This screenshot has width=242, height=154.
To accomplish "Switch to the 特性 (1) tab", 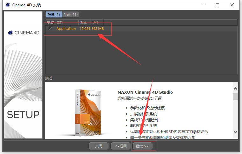I will 54,15.
